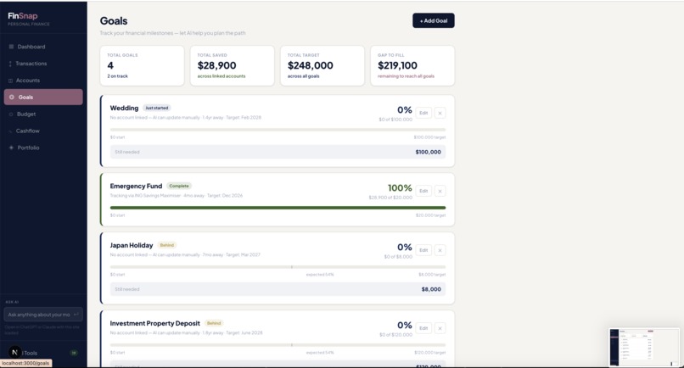Click the page preview thumbnail

pos(644,347)
